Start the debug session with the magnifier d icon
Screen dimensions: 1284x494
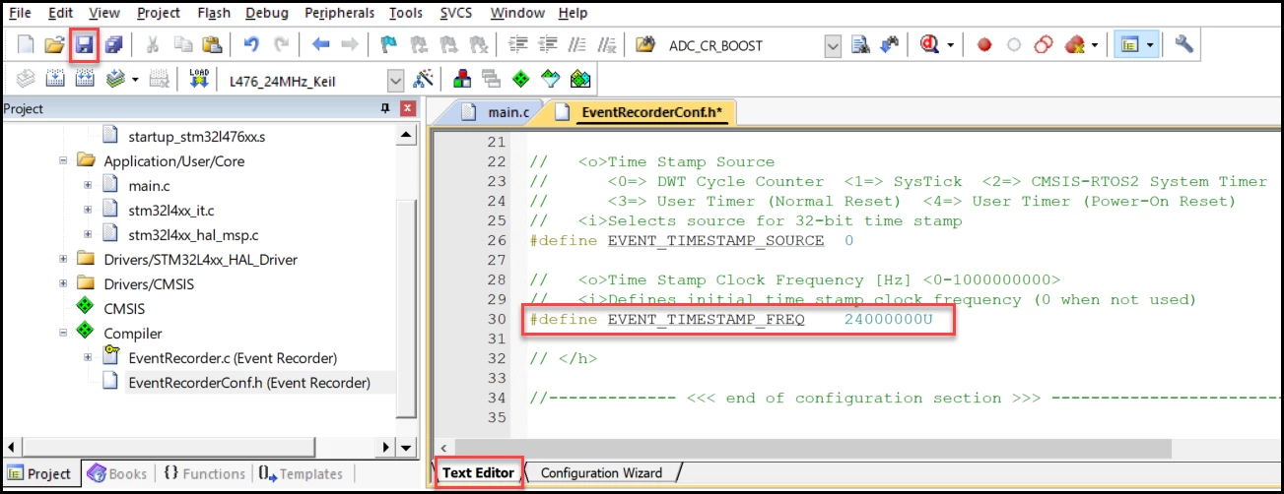(x=929, y=45)
